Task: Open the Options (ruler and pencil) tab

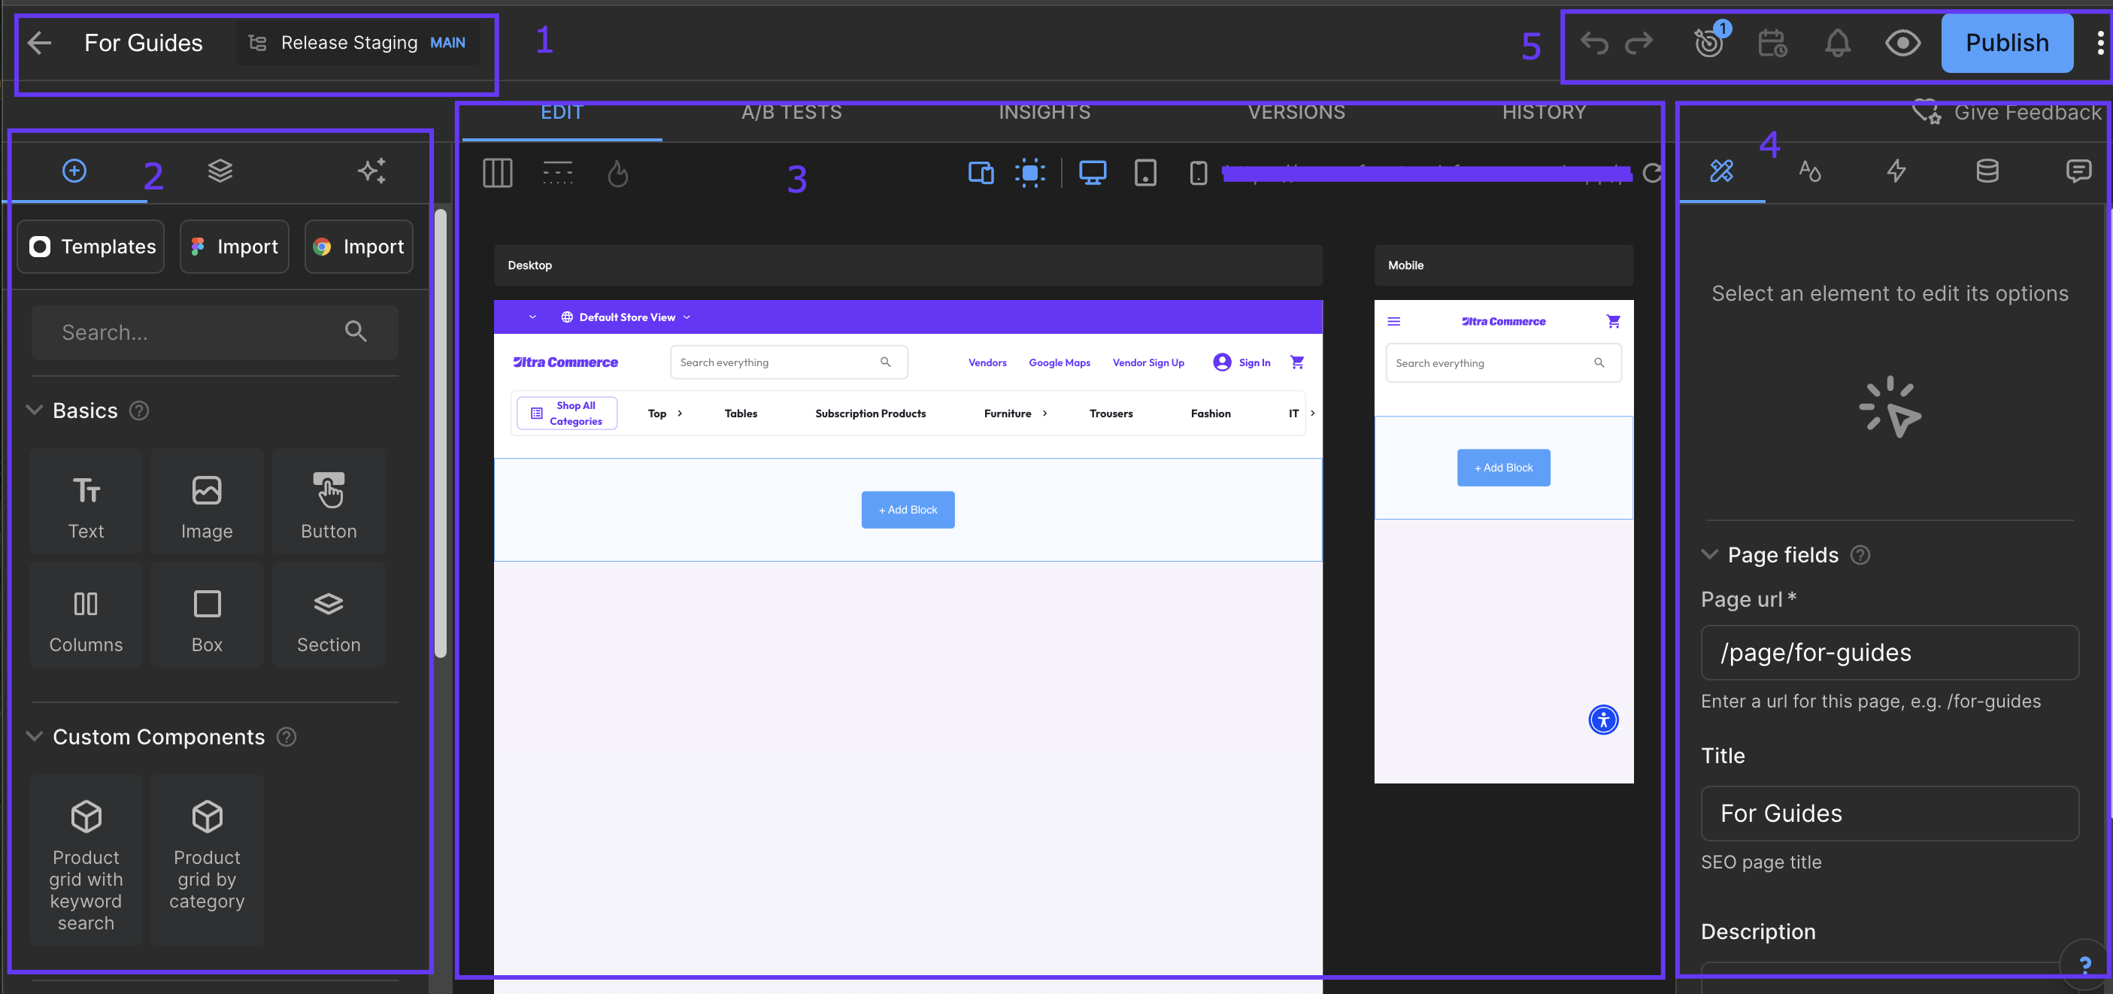Action: pos(1722,171)
